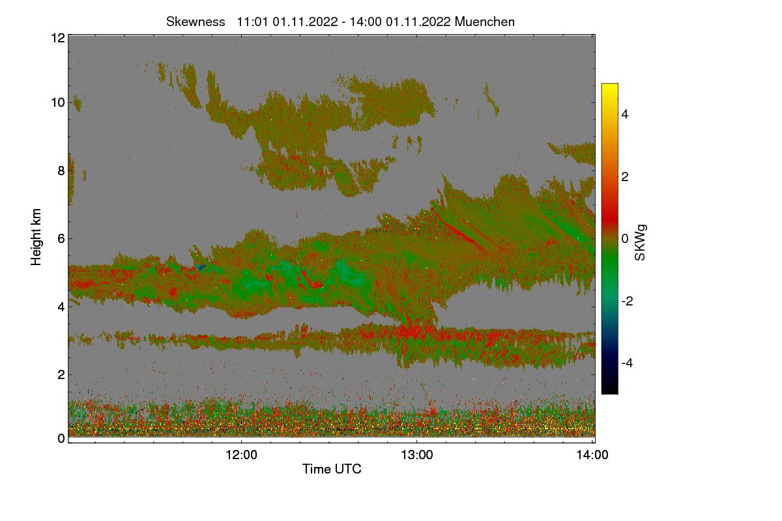Click the "Time UTC" axis label
The width and height of the screenshot is (782, 521).
click(x=332, y=469)
